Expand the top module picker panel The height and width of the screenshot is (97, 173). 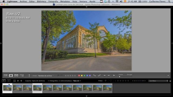pyautogui.click(x=86, y=7)
